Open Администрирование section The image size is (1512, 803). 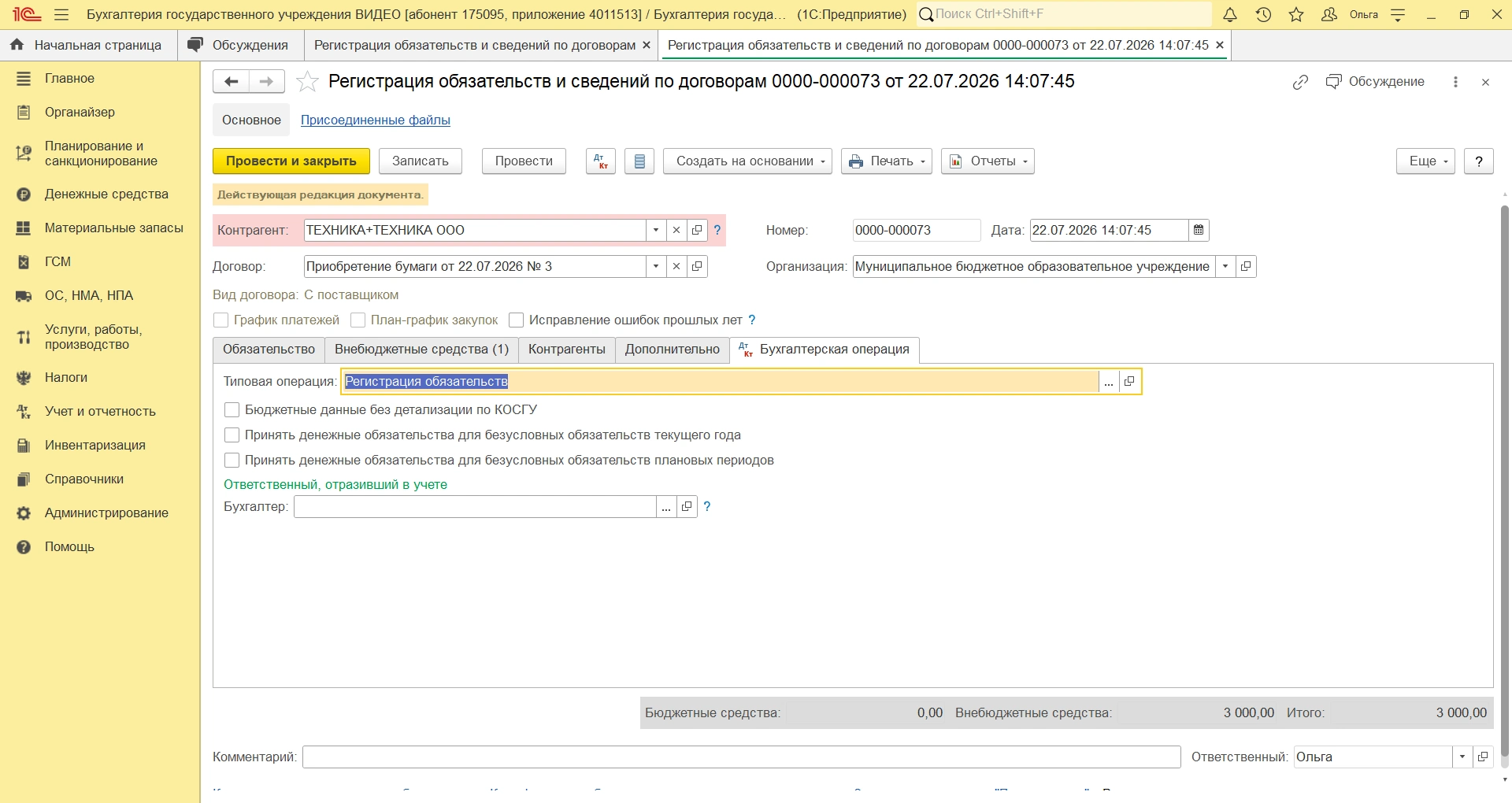tap(100, 513)
